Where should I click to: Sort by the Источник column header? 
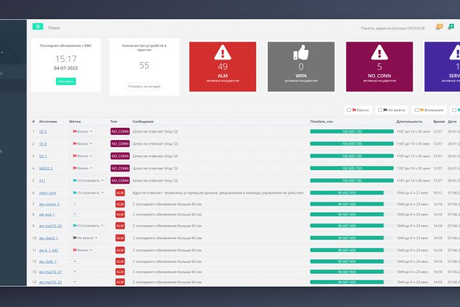pos(48,122)
